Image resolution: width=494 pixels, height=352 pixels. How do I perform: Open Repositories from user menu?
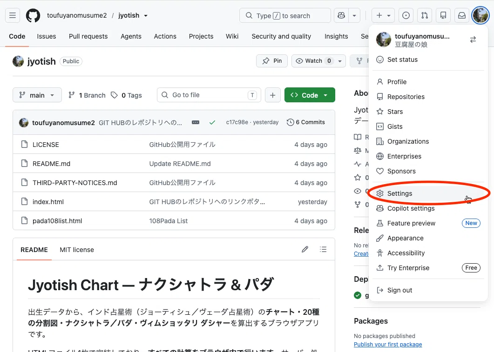(428, 97)
